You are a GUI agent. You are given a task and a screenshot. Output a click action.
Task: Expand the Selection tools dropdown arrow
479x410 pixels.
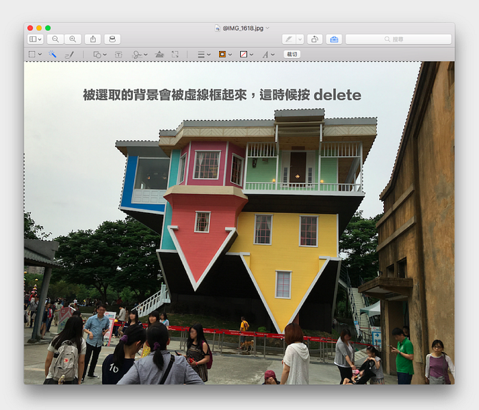click(x=40, y=54)
